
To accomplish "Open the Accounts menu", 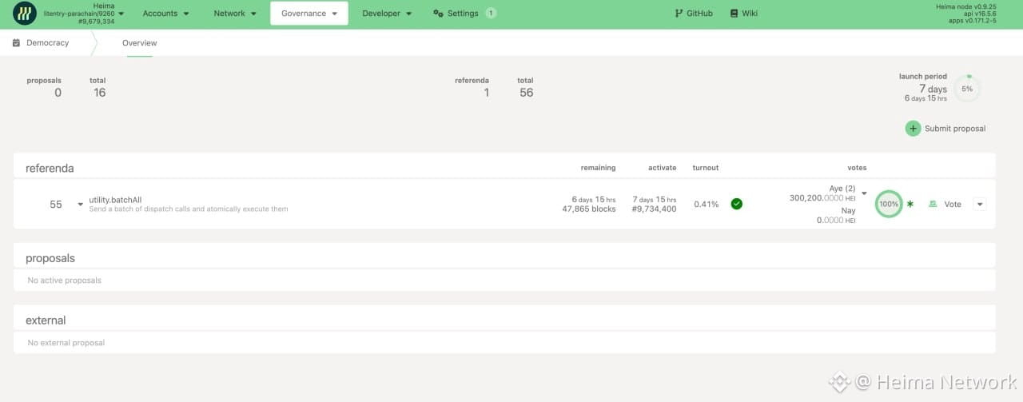I will 165,14.
